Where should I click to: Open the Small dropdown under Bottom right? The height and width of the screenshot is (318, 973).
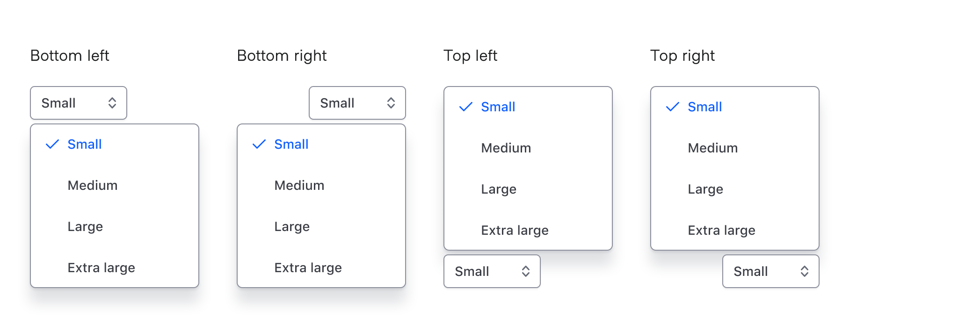click(x=357, y=103)
